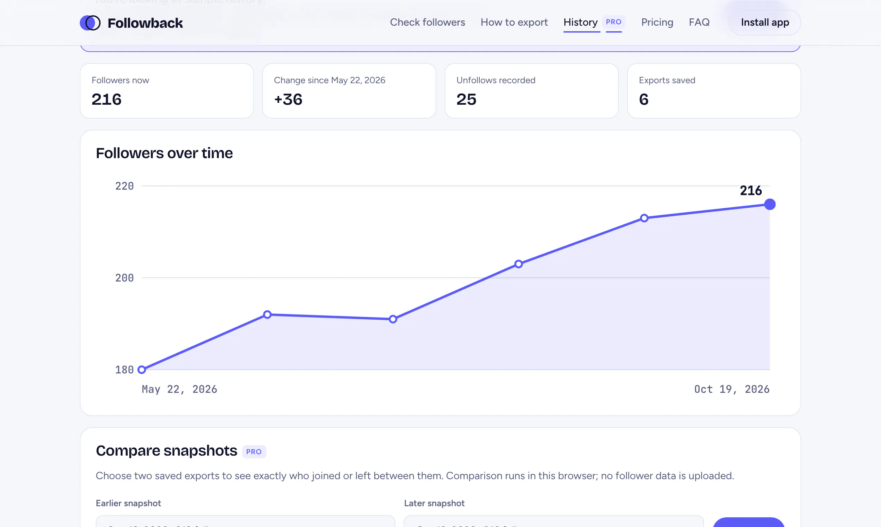This screenshot has height=527, width=881.
Task: Click the PRO badge next to History
Action: [x=614, y=22]
